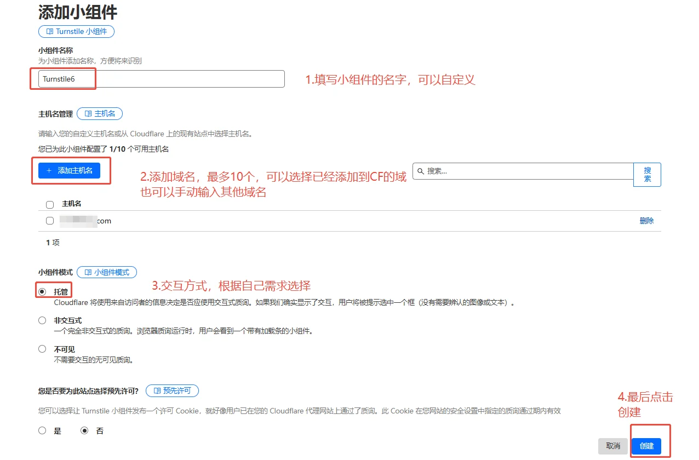
Task: Click 删除 to remove the hostname
Action: click(x=646, y=221)
